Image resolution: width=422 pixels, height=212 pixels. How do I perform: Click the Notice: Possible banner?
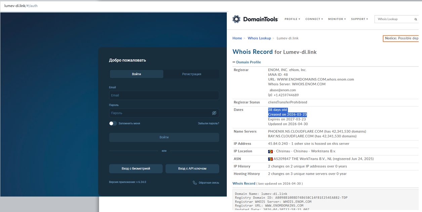(x=401, y=38)
